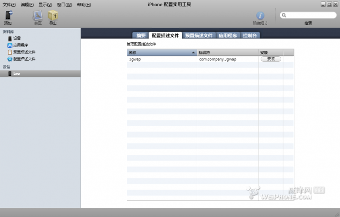Click the Add (添加) device icon
The image size is (340, 217).
coord(9,16)
